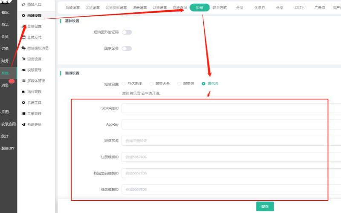Screen dimensions: 341x213
Task: Click the hand-pointer icon beside 商城入口
Action: [x=23, y=4]
